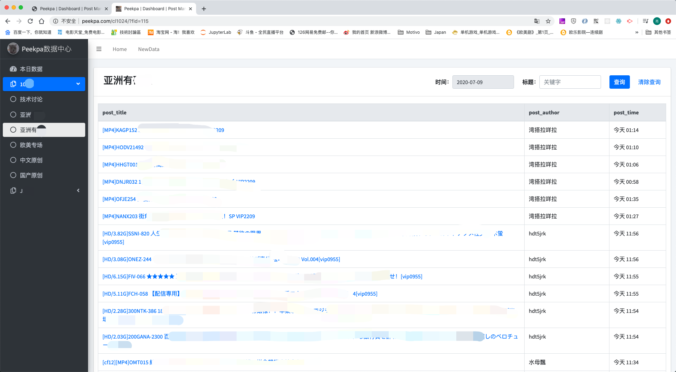Open the [HD/5.11G]FCH-058 post link
The width and height of the screenshot is (676, 372).
pos(240,294)
